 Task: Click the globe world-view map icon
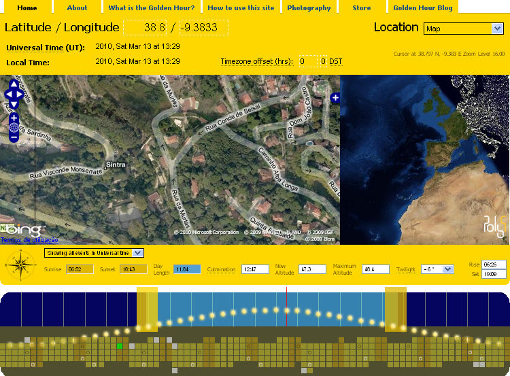[14, 128]
